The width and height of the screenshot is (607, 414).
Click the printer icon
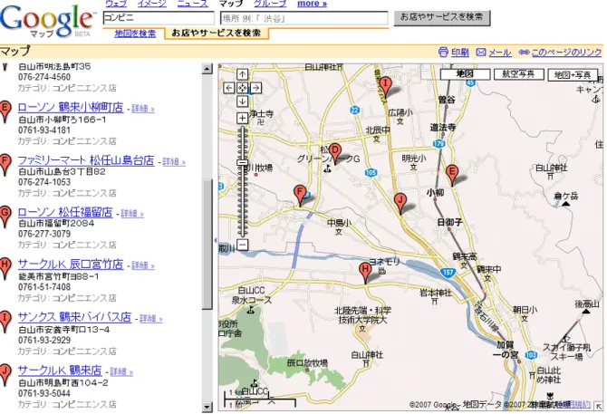tap(443, 52)
